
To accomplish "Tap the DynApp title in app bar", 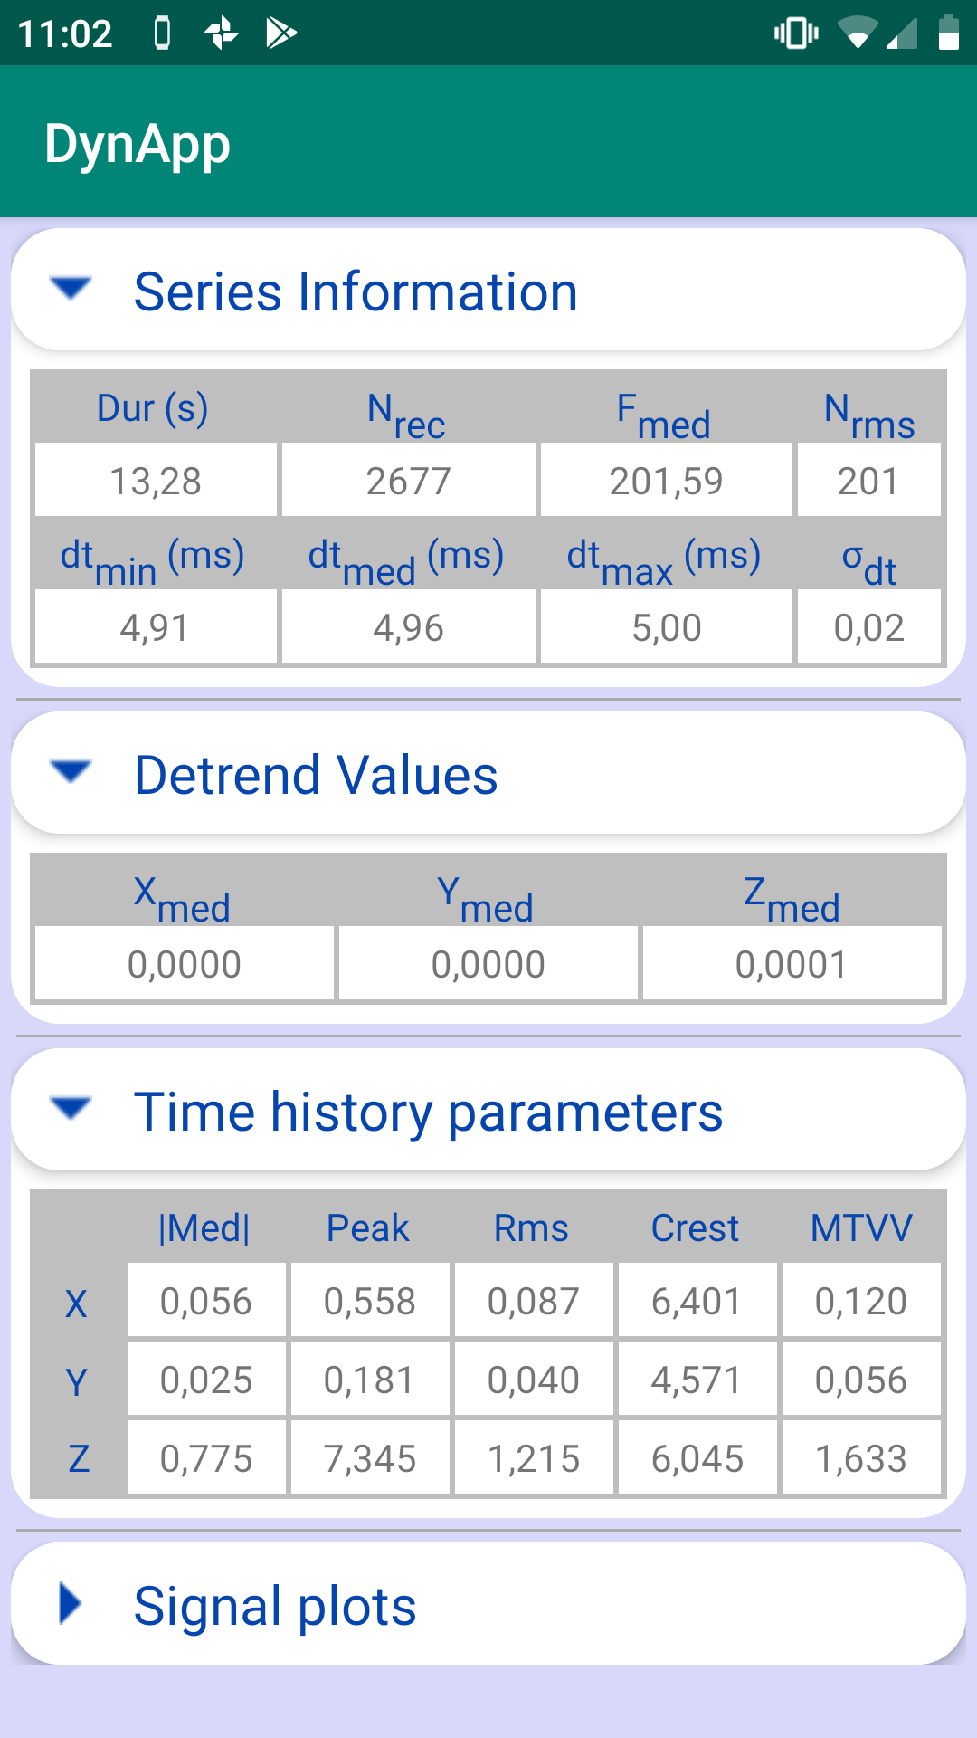I will [x=138, y=145].
